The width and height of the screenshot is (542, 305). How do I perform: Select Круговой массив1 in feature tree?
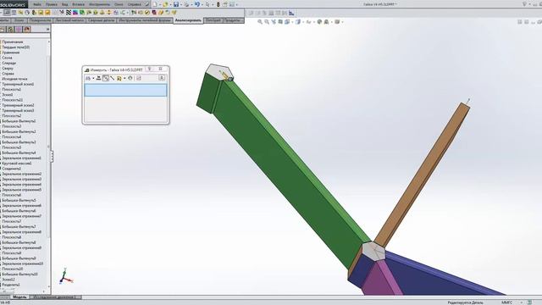(x=17, y=164)
